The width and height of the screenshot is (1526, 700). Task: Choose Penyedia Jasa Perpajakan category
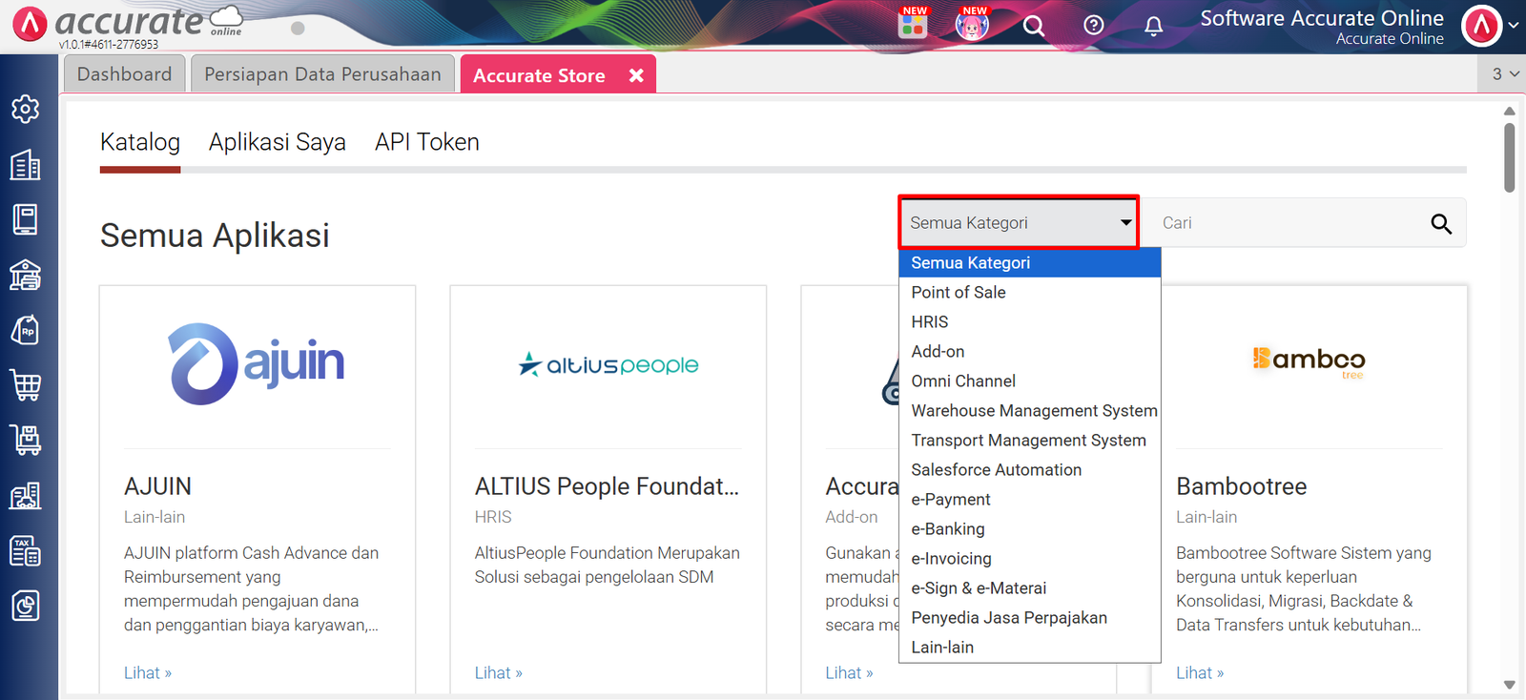pyautogui.click(x=1030, y=617)
